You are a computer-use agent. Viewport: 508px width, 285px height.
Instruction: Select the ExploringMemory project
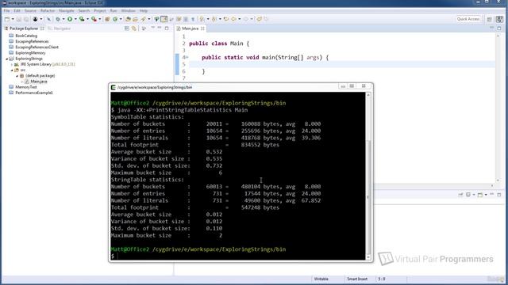coord(30,53)
